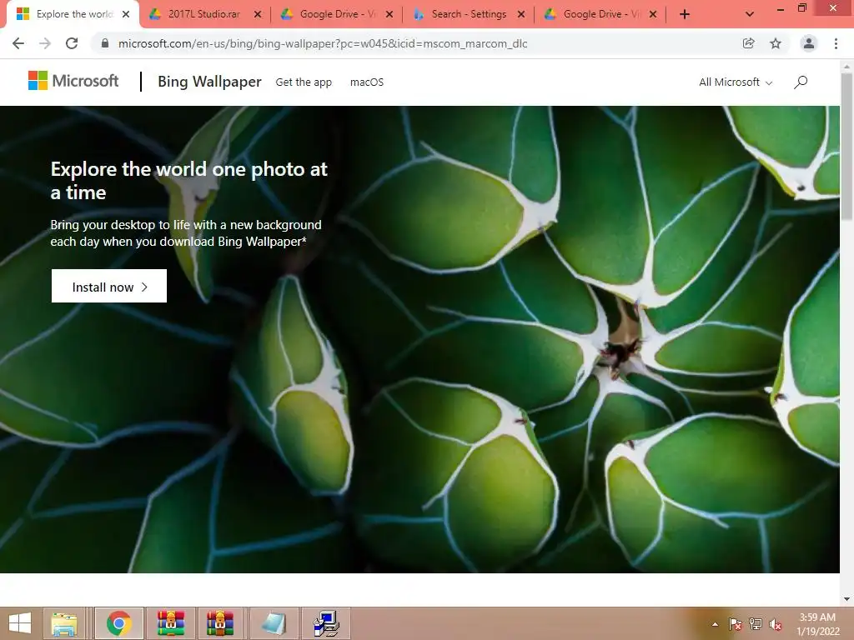The height and width of the screenshot is (640, 854).
Task: Click muted volume tray icon
Action: pyautogui.click(x=775, y=624)
